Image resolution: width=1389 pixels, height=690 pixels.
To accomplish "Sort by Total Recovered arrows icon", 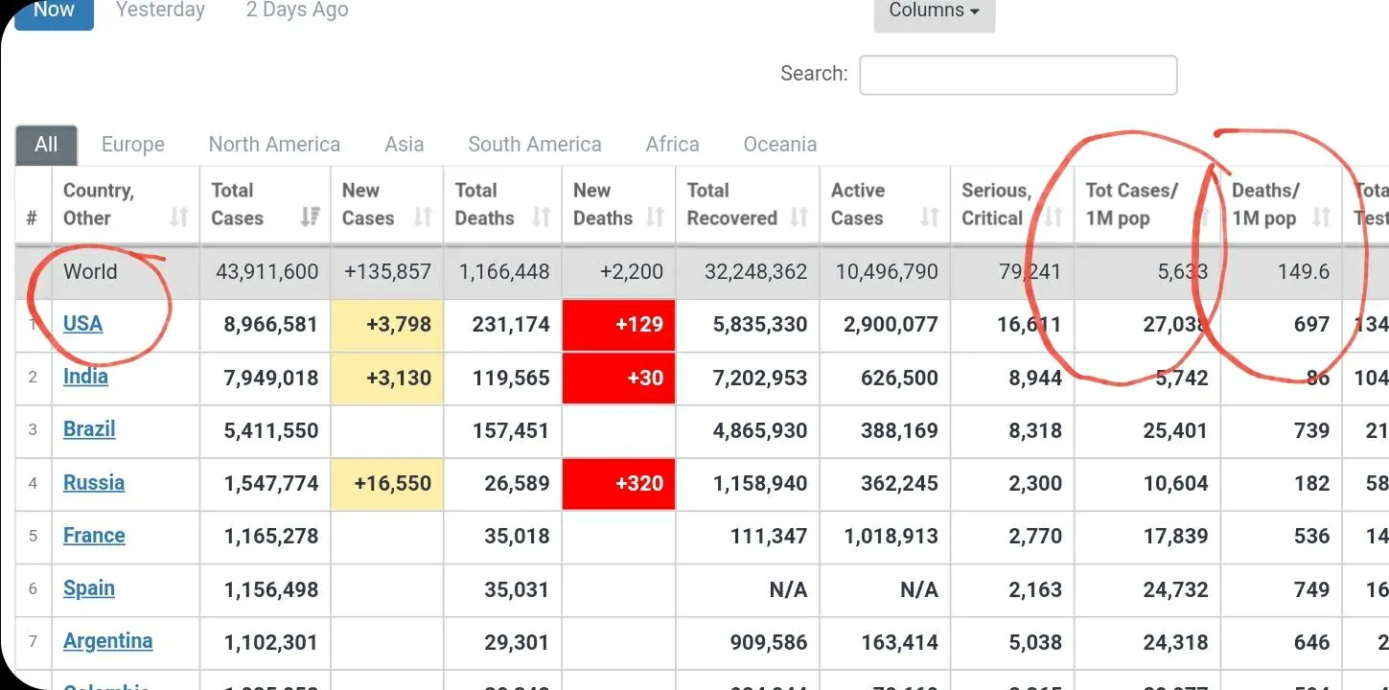I will pyautogui.click(x=799, y=218).
